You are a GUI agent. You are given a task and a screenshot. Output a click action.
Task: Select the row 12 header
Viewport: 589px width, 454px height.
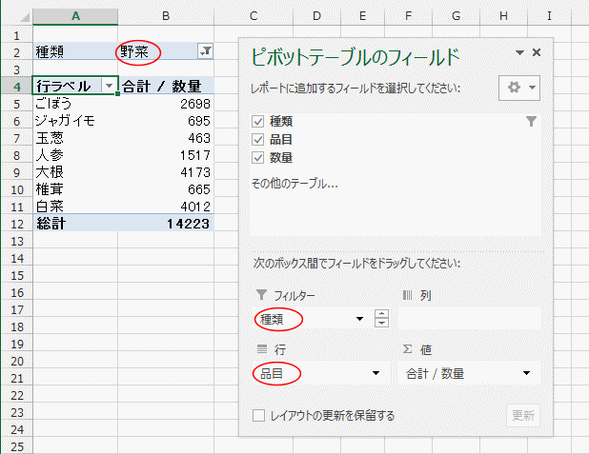tap(15, 223)
